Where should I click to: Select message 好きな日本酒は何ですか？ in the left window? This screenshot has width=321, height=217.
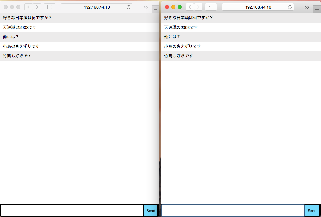point(80,18)
